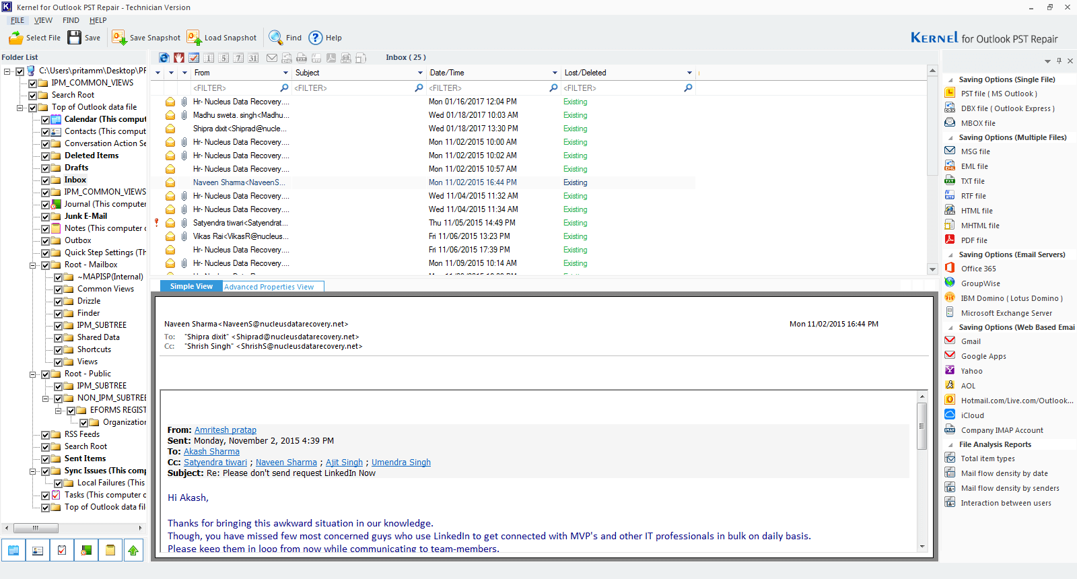Click the Akash Sharma recipient link
The width and height of the screenshot is (1077, 579).
click(x=211, y=452)
